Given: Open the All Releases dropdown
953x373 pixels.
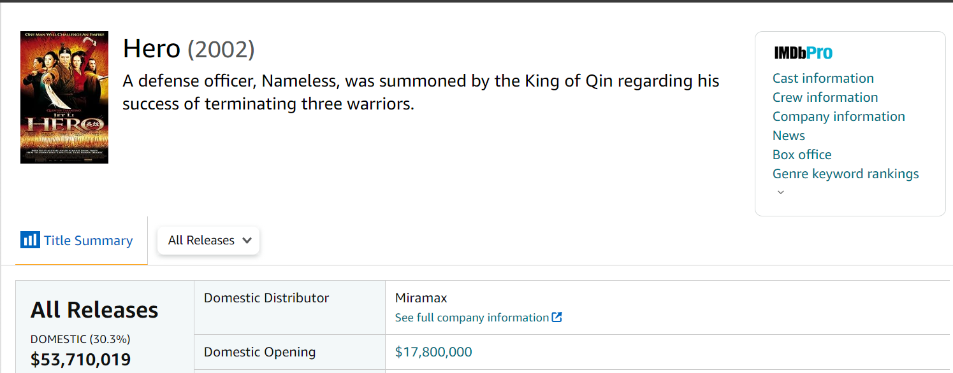Looking at the screenshot, I should (208, 241).
